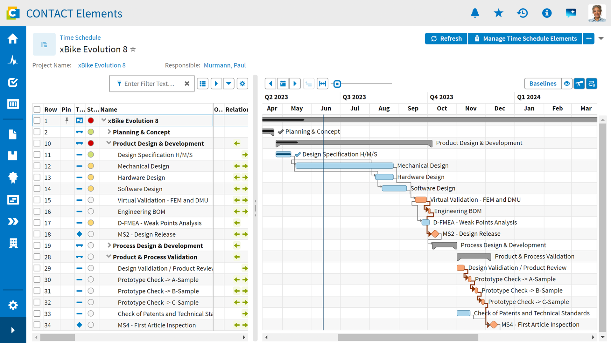Move Gantt timeline forward
611x343 pixels.
pyautogui.click(x=295, y=84)
